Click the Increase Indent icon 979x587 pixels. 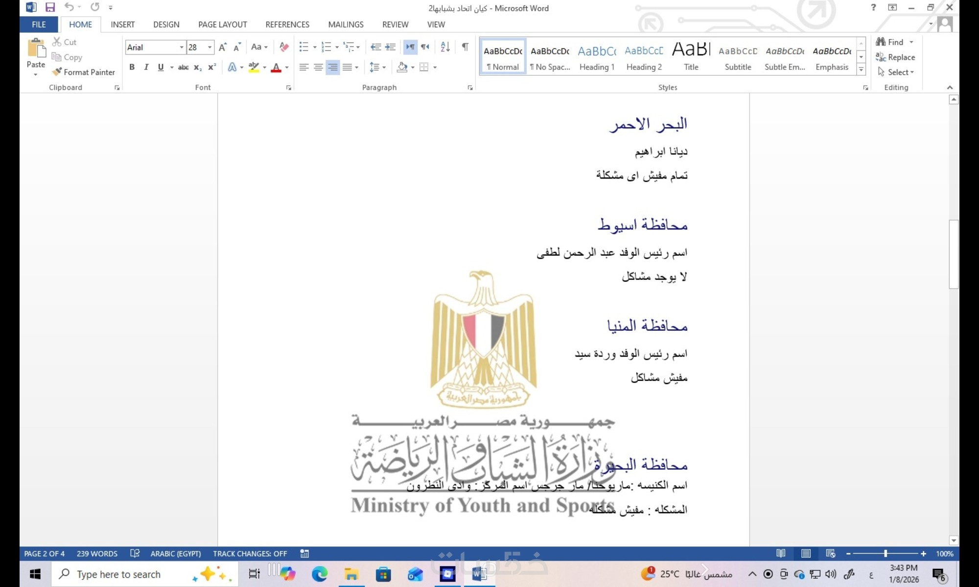pos(390,47)
